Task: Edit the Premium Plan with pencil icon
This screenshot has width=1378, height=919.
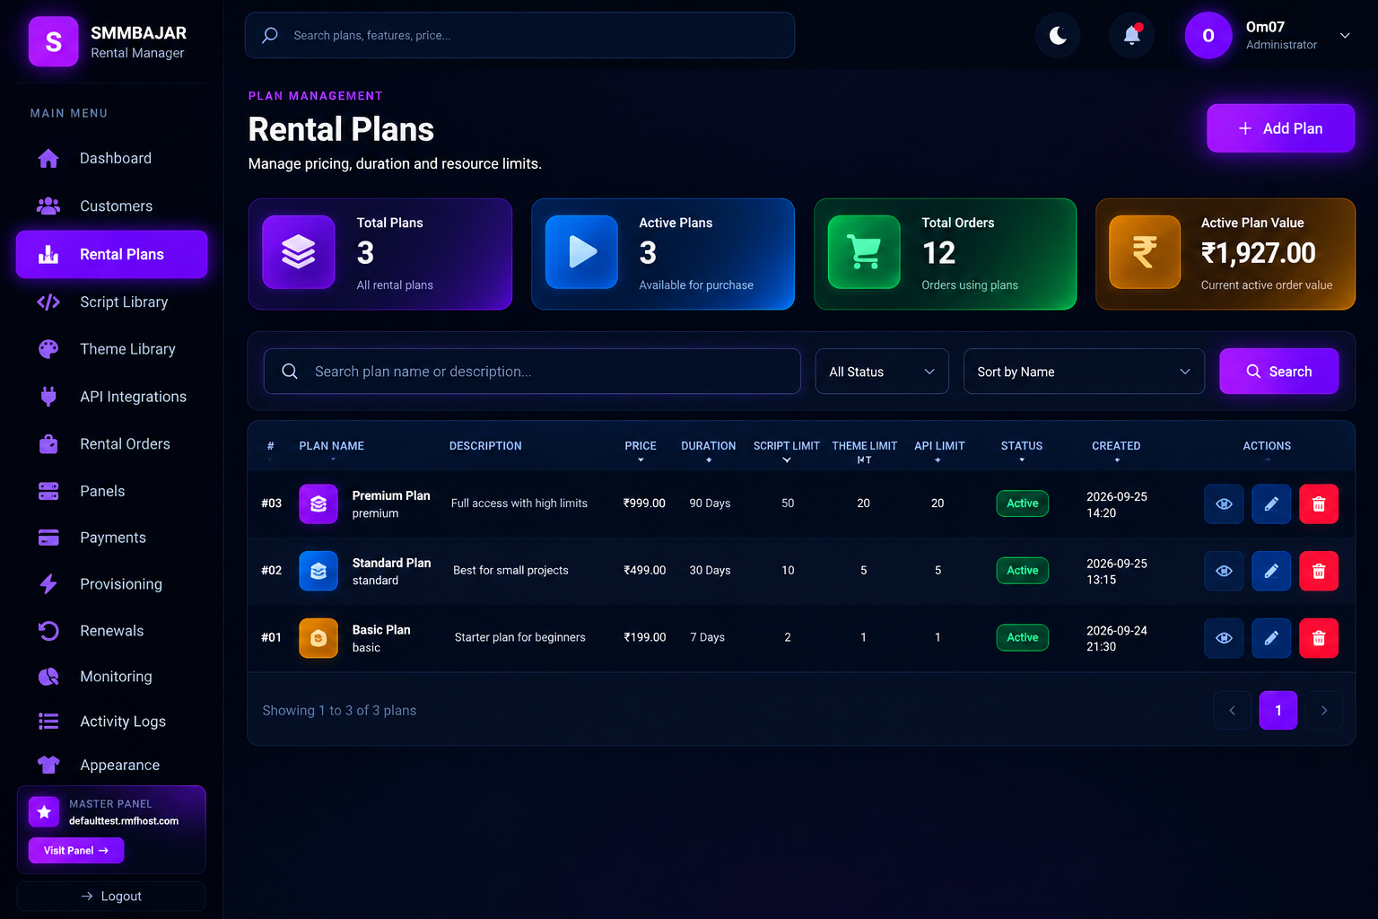Action: pyautogui.click(x=1271, y=503)
